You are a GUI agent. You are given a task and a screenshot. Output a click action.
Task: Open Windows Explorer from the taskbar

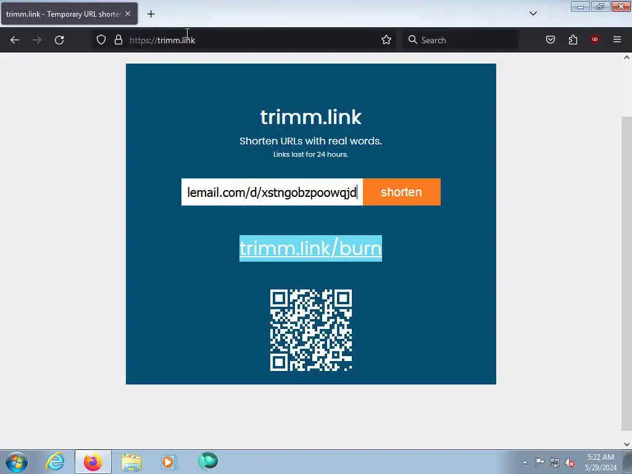[131, 462]
